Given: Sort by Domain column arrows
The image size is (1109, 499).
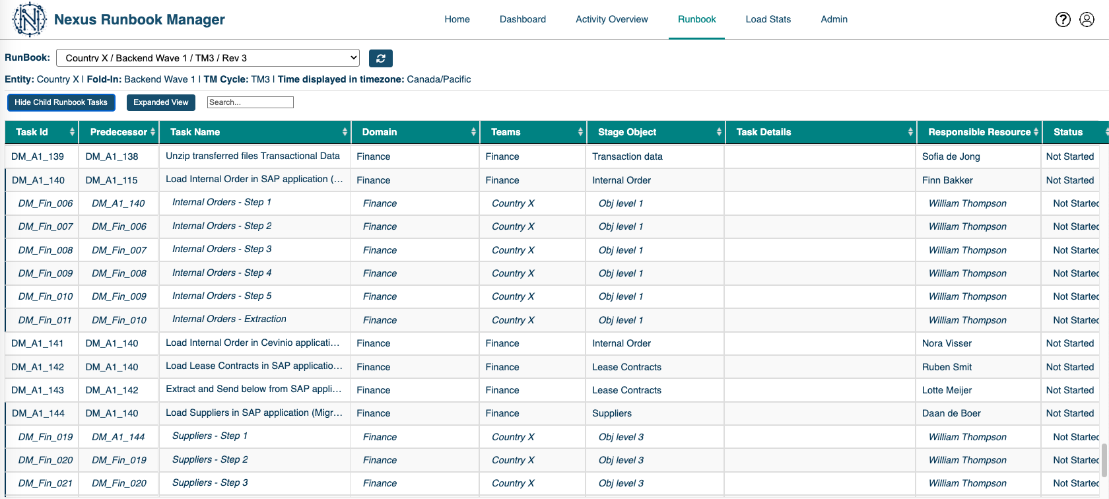Looking at the screenshot, I should (x=473, y=132).
